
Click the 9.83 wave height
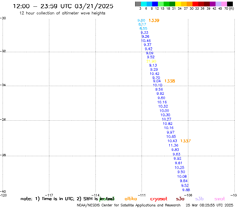point(175,150)
